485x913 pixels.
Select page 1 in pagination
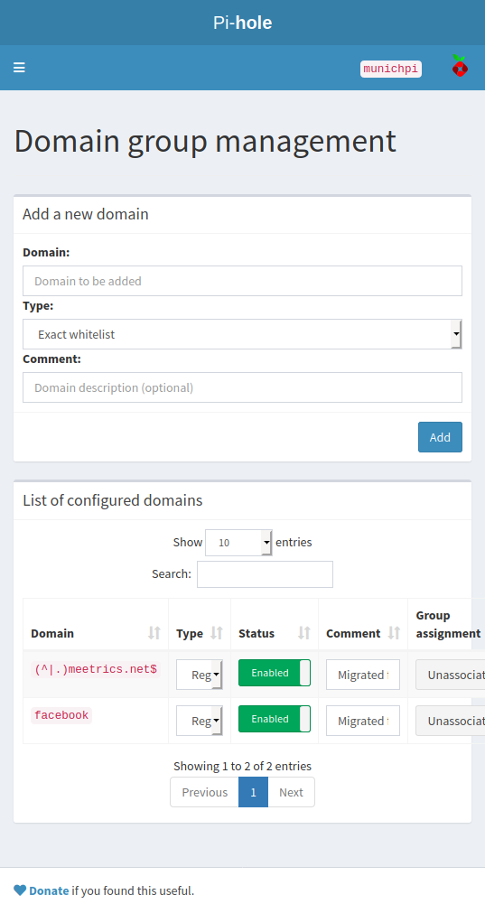pyautogui.click(x=253, y=792)
